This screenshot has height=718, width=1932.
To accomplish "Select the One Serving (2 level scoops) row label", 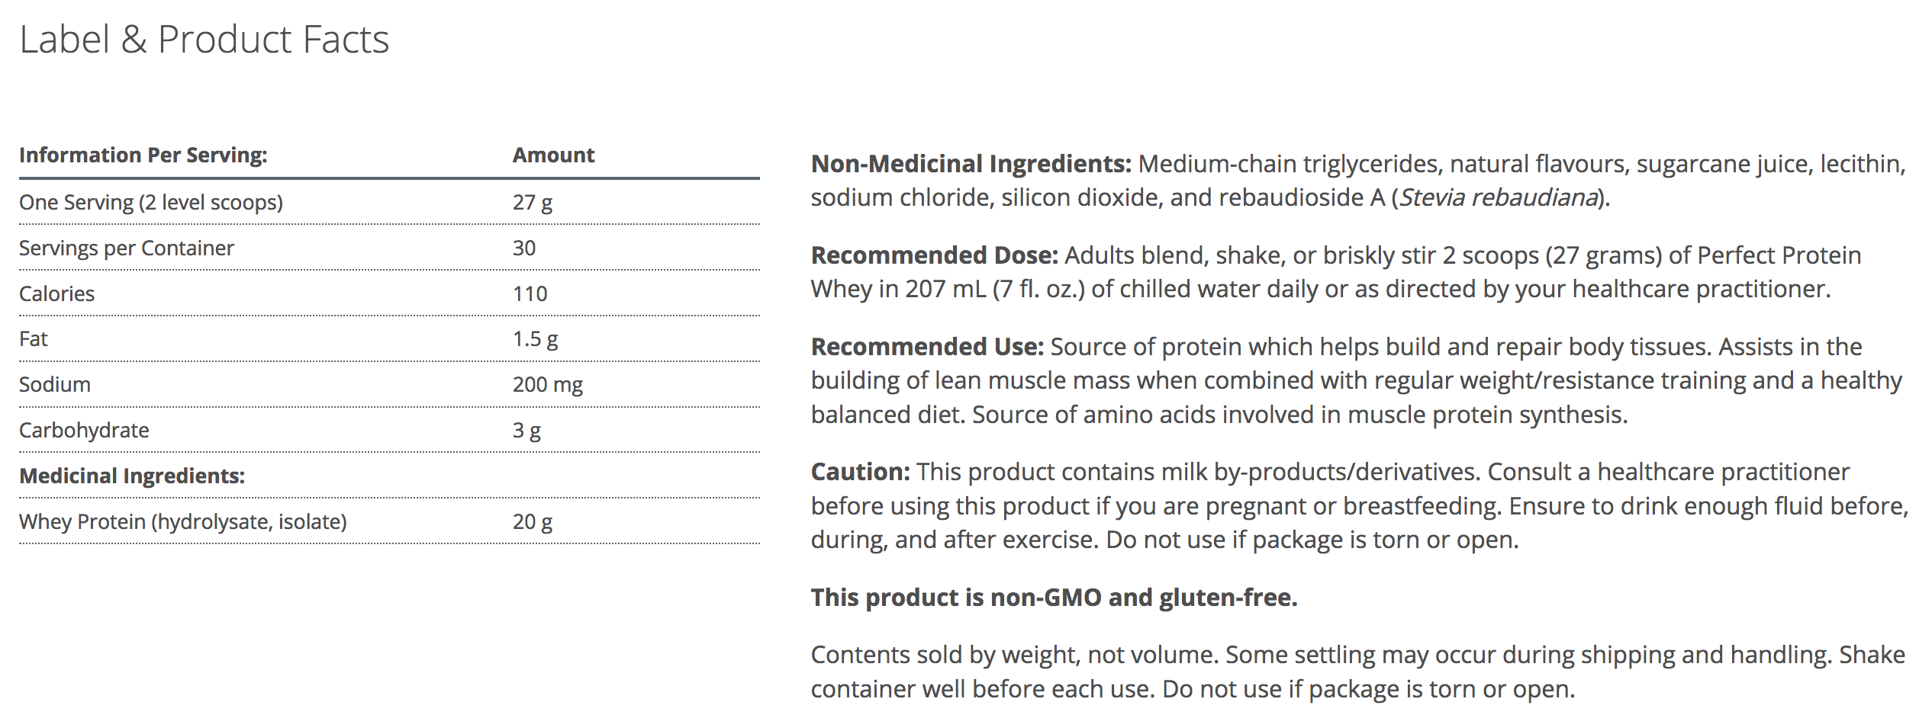I will [151, 203].
